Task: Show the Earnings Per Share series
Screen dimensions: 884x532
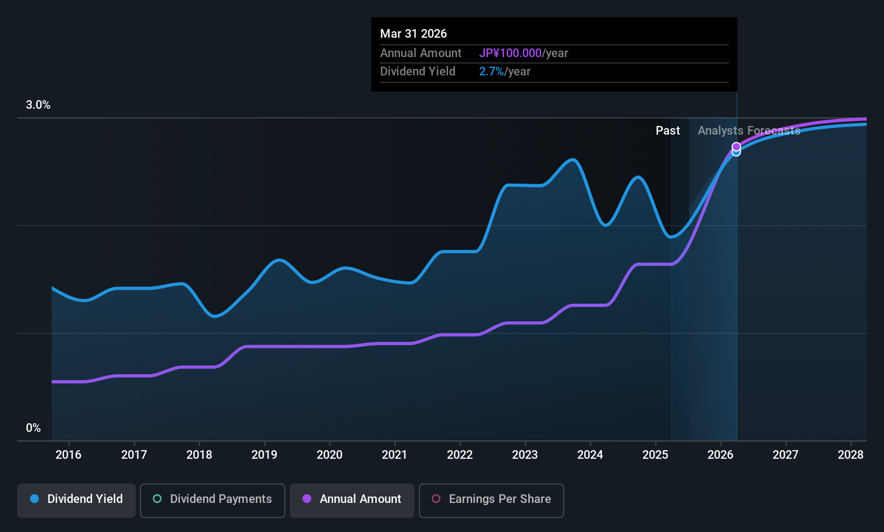Action: [x=491, y=500]
